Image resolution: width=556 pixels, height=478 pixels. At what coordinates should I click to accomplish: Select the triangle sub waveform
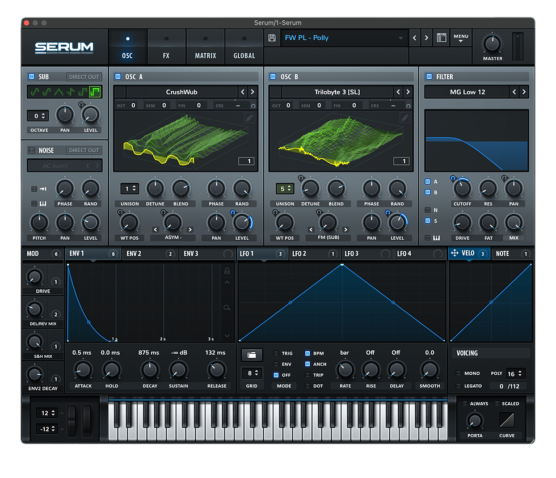[x=59, y=92]
